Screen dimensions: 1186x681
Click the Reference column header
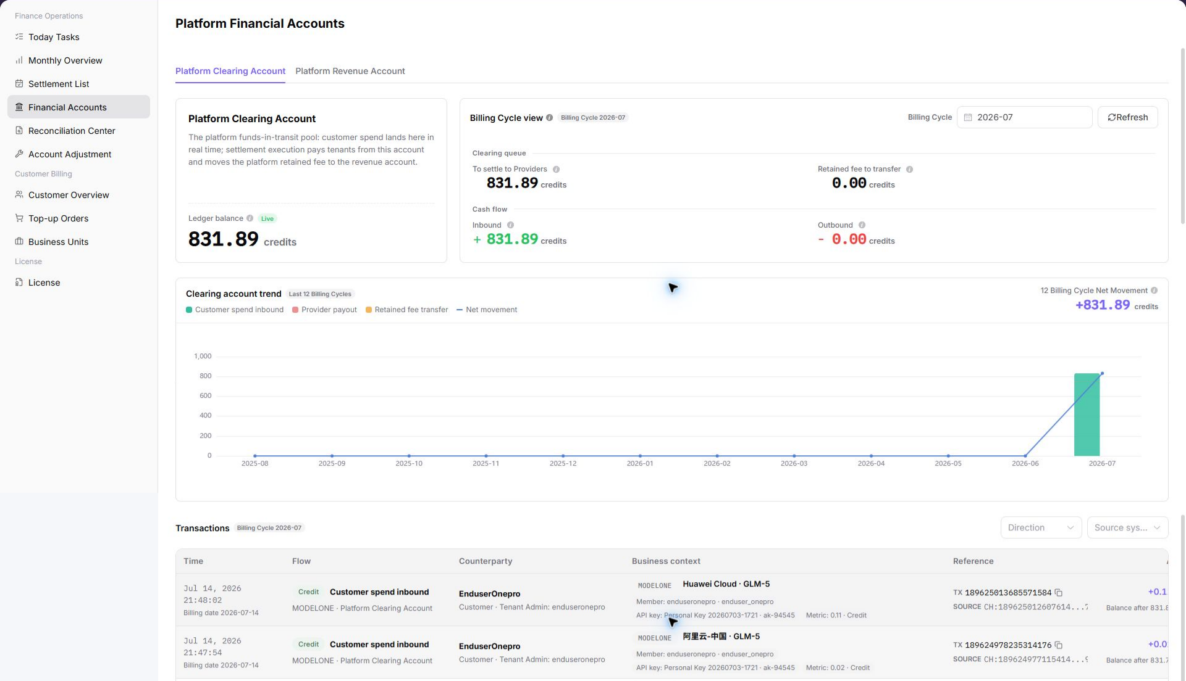tap(974, 561)
